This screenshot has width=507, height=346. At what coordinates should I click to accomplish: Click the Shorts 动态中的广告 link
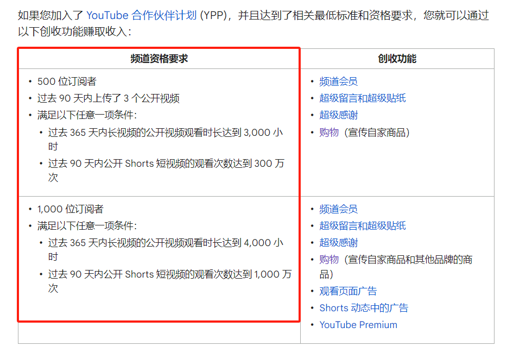(364, 308)
